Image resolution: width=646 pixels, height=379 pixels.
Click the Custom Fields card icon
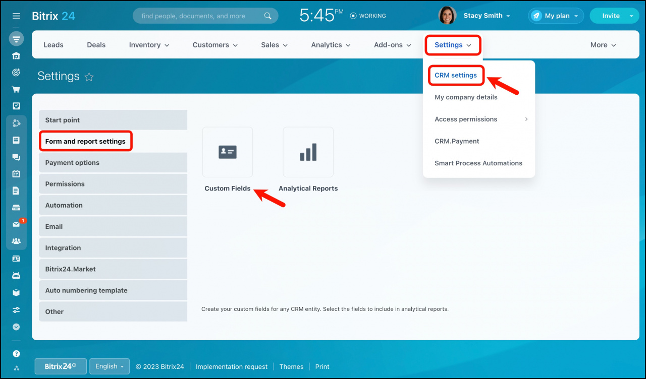[228, 152]
